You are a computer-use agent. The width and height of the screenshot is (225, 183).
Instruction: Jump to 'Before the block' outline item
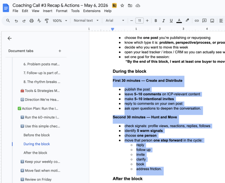pos(37,135)
